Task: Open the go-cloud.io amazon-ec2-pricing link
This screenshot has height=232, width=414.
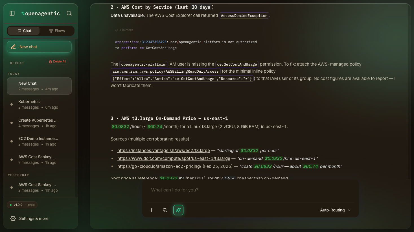Action: (x=159, y=166)
